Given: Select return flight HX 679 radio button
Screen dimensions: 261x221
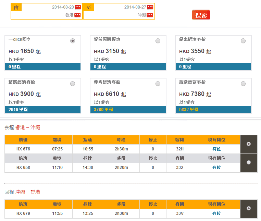Looking at the screenshot, I should (249, 208).
